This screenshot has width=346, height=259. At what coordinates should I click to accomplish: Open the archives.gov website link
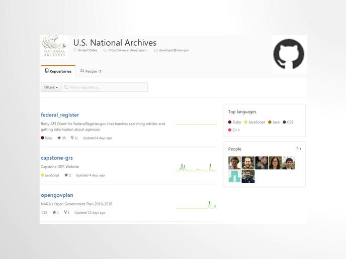128,50
